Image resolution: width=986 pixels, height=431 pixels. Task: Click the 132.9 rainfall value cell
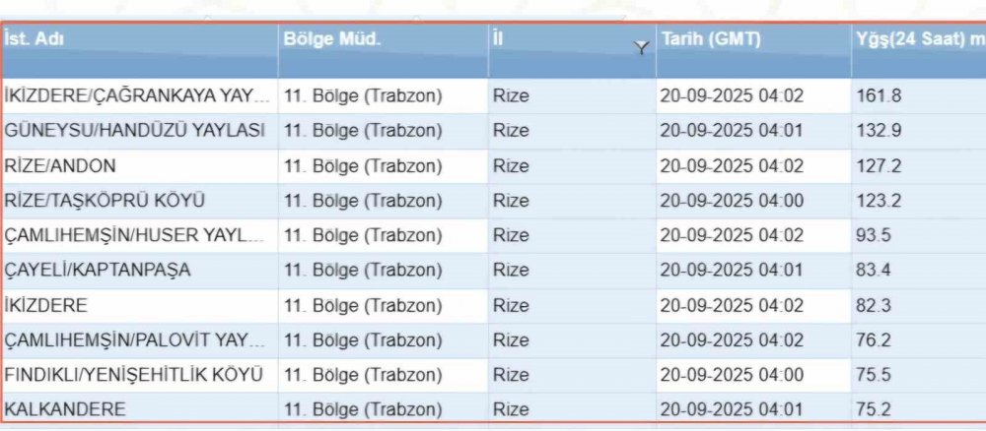click(879, 131)
